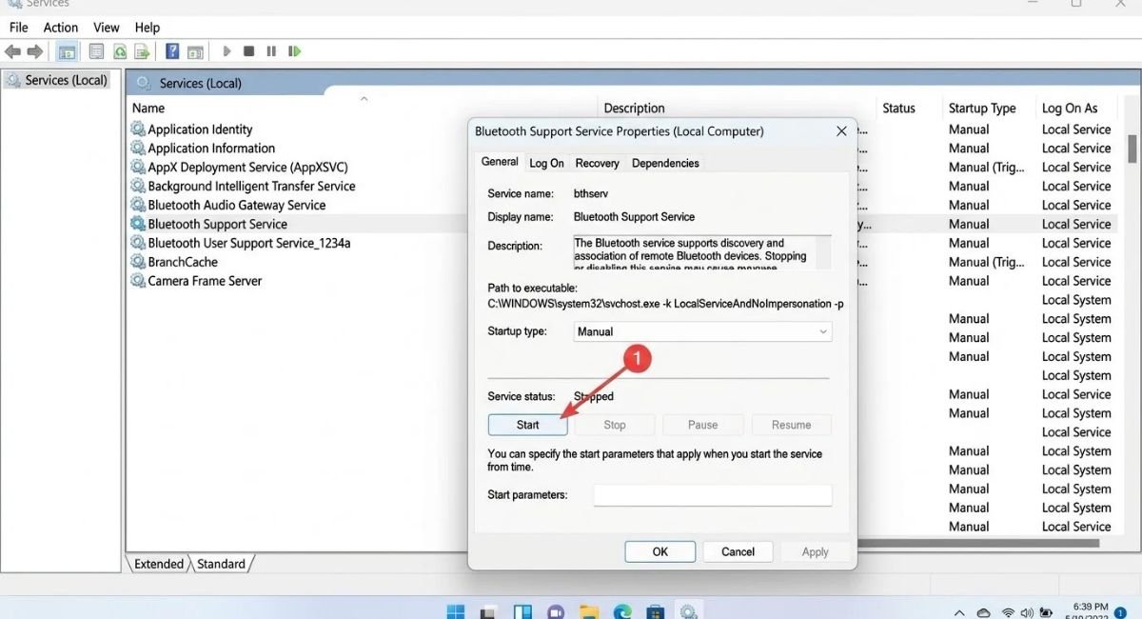Select Background Intelligent Transfer Service row

251,186
